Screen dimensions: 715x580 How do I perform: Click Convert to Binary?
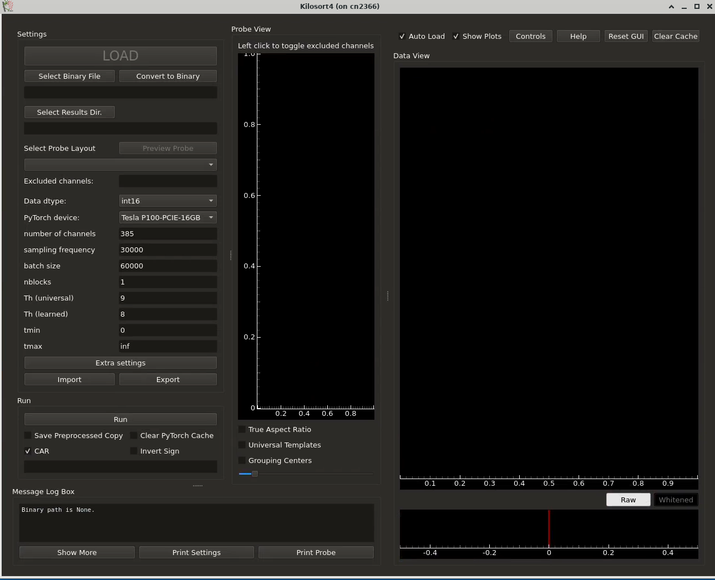168,76
